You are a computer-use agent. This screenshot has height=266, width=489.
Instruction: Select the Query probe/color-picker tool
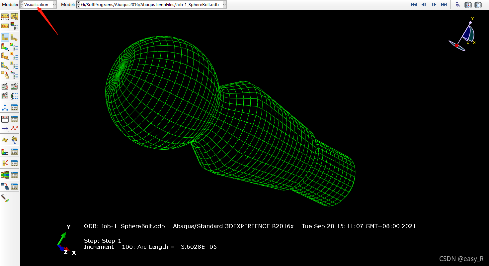pyautogui.click(x=5, y=199)
